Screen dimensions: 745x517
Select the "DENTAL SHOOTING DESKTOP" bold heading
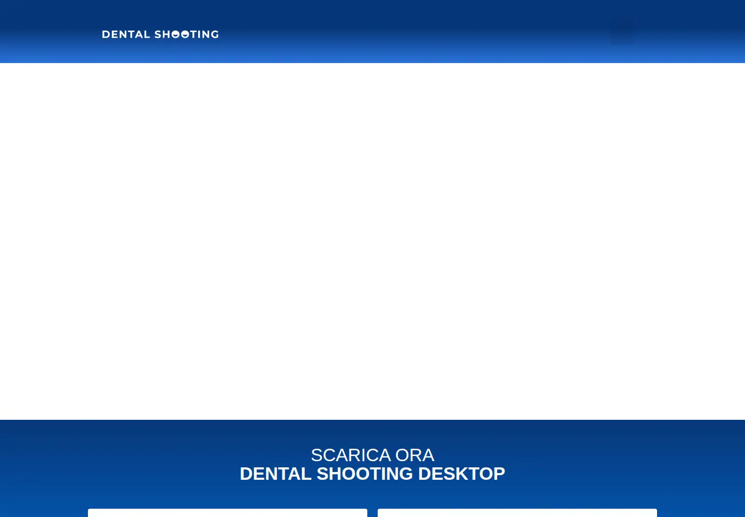[x=373, y=474]
